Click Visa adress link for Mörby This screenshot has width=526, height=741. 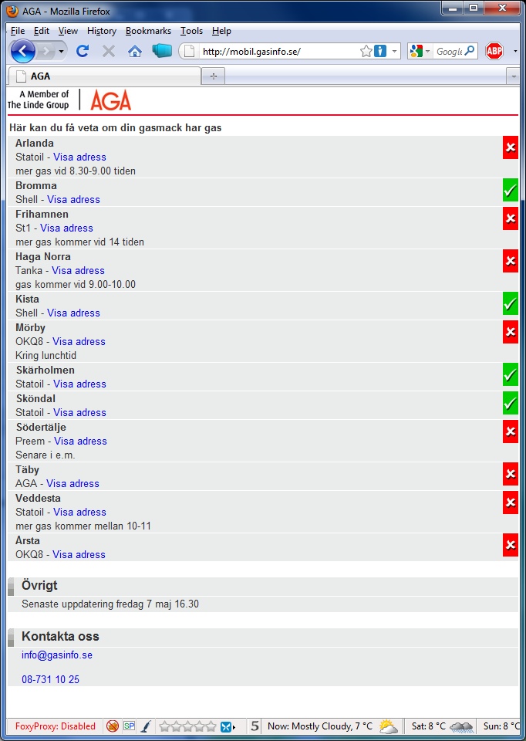(x=79, y=341)
